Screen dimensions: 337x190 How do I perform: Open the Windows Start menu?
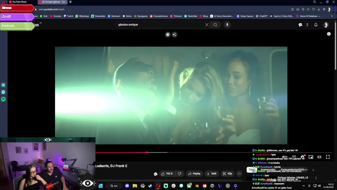(x=101, y=186)
